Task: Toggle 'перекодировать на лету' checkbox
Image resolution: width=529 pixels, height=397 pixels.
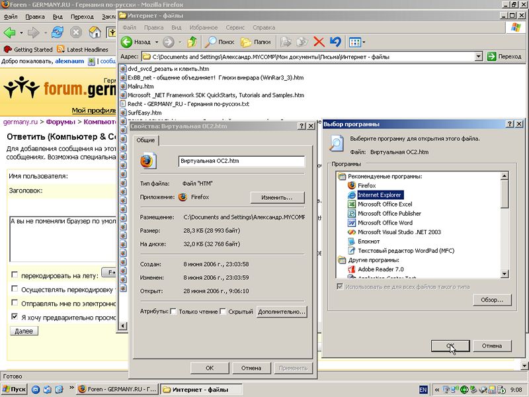Action: click(x=15, y=275)
